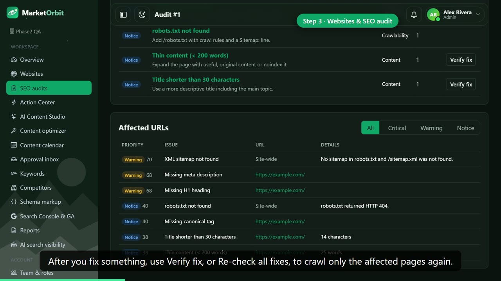Viewport: 501px width, 281px height.
Task: Open URL for Missing H1 heading
Action: tap(280, 190)
